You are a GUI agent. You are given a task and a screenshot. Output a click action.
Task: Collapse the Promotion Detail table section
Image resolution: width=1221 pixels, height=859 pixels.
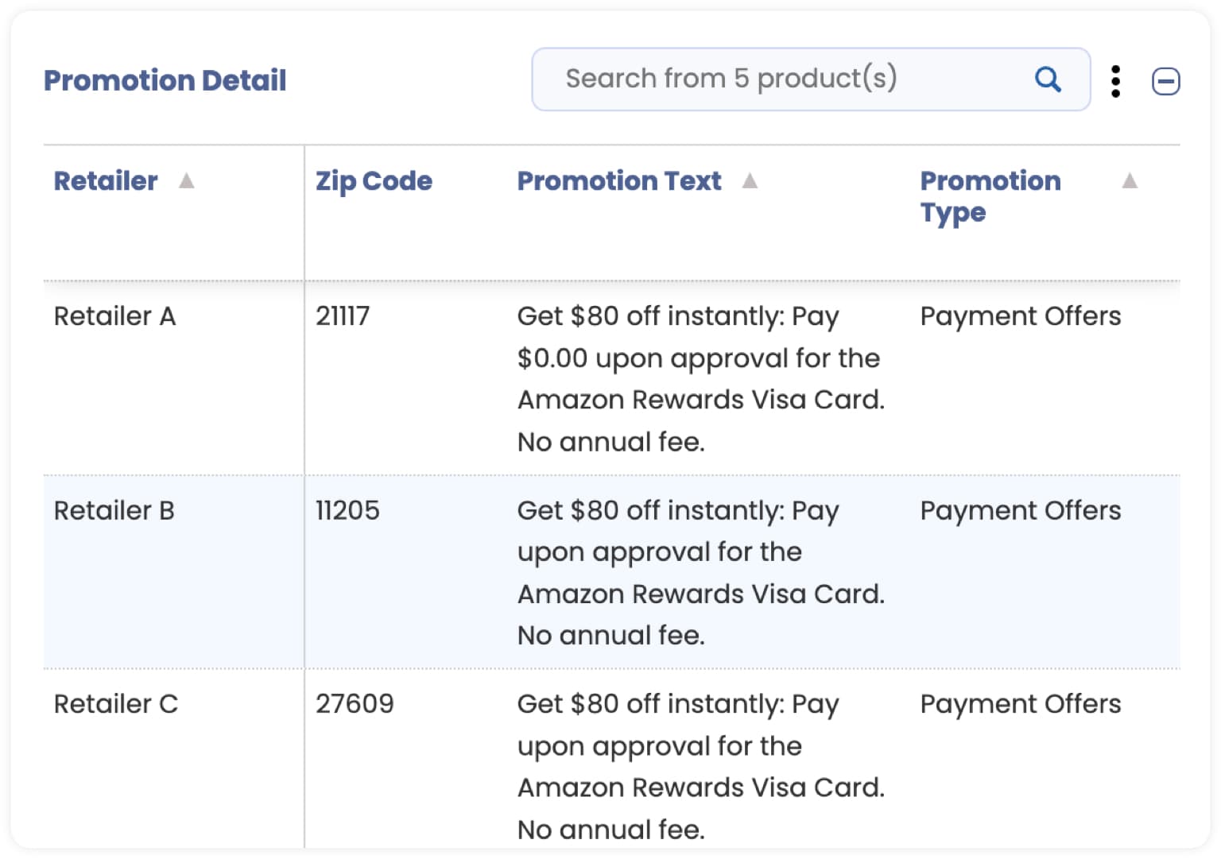coord(1165,80)
